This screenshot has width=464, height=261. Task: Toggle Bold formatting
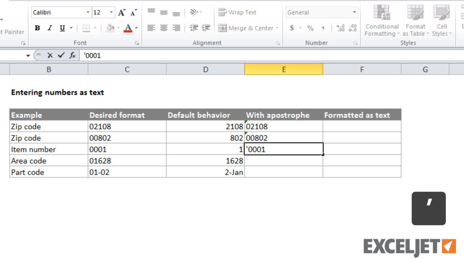(x=37, y=28)
